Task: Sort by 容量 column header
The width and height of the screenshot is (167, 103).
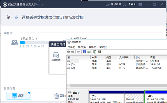Action: [158, 57]
